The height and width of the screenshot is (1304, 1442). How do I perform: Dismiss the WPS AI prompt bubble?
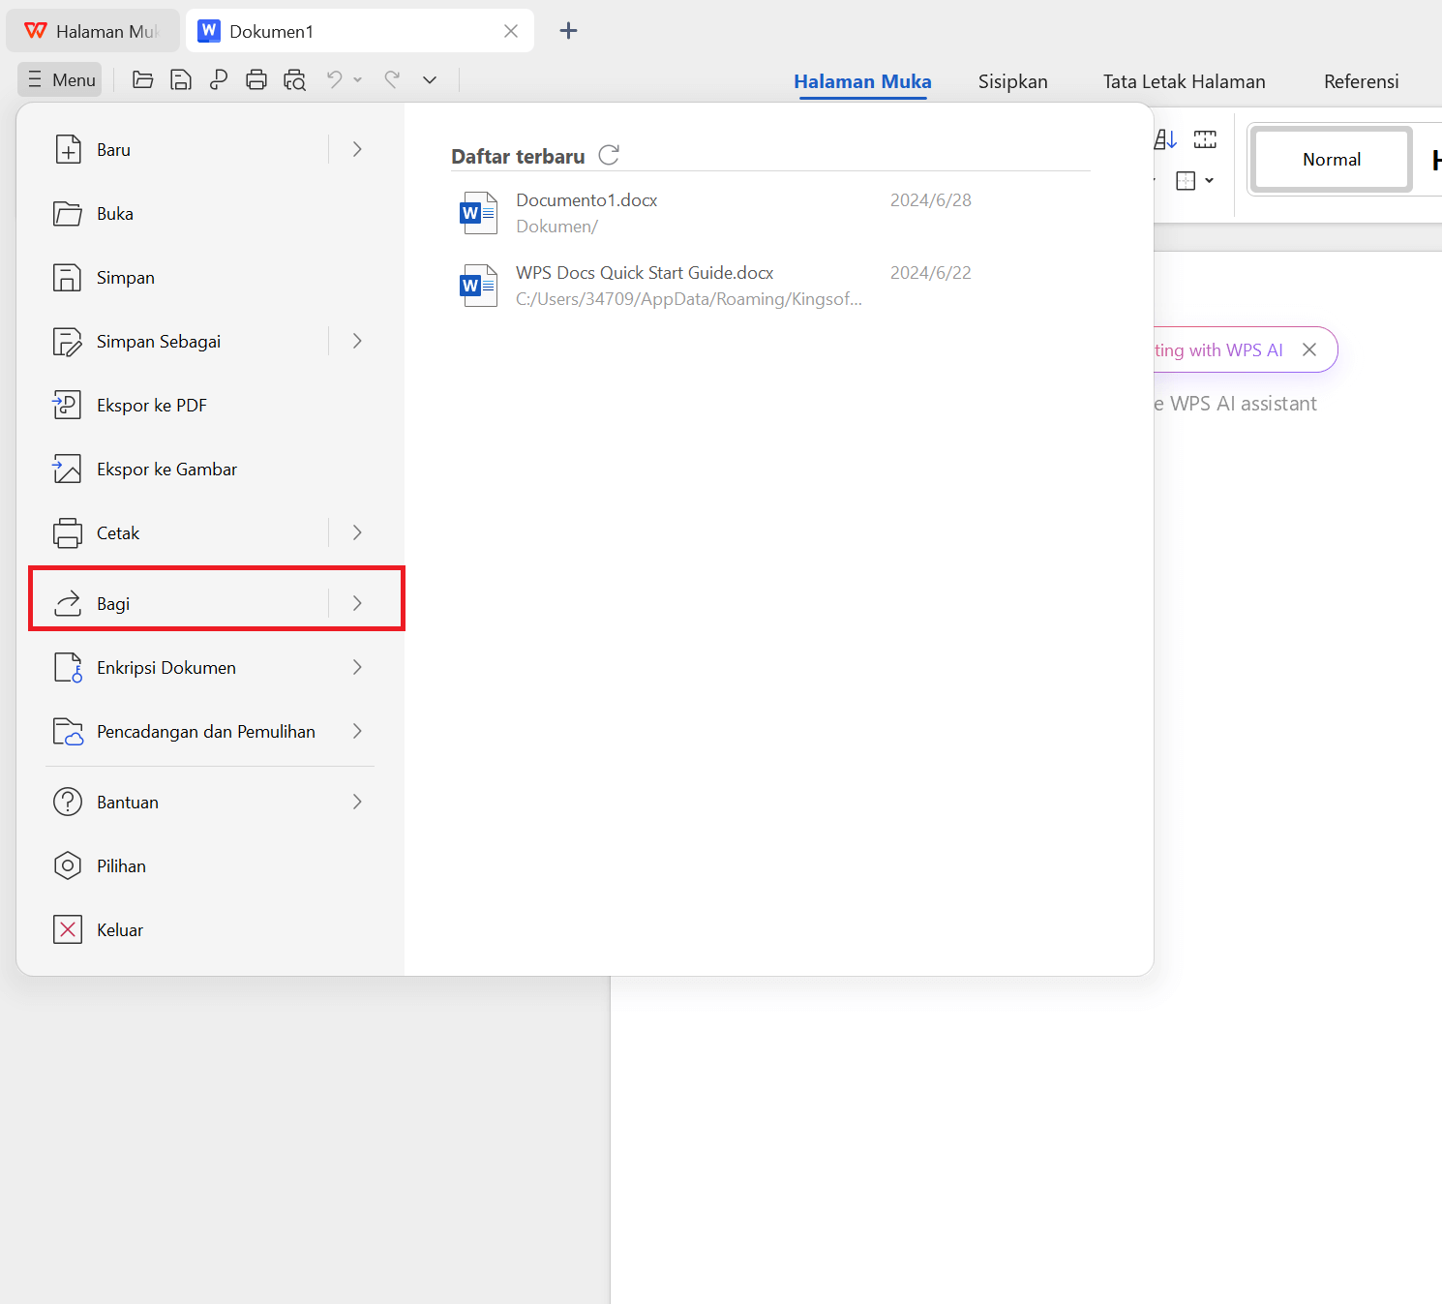tap(1309, 349)
